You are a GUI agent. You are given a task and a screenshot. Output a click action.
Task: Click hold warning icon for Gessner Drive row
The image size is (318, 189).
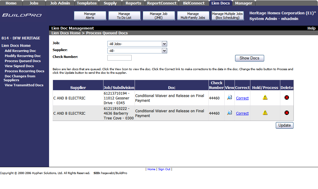point(265,98)
